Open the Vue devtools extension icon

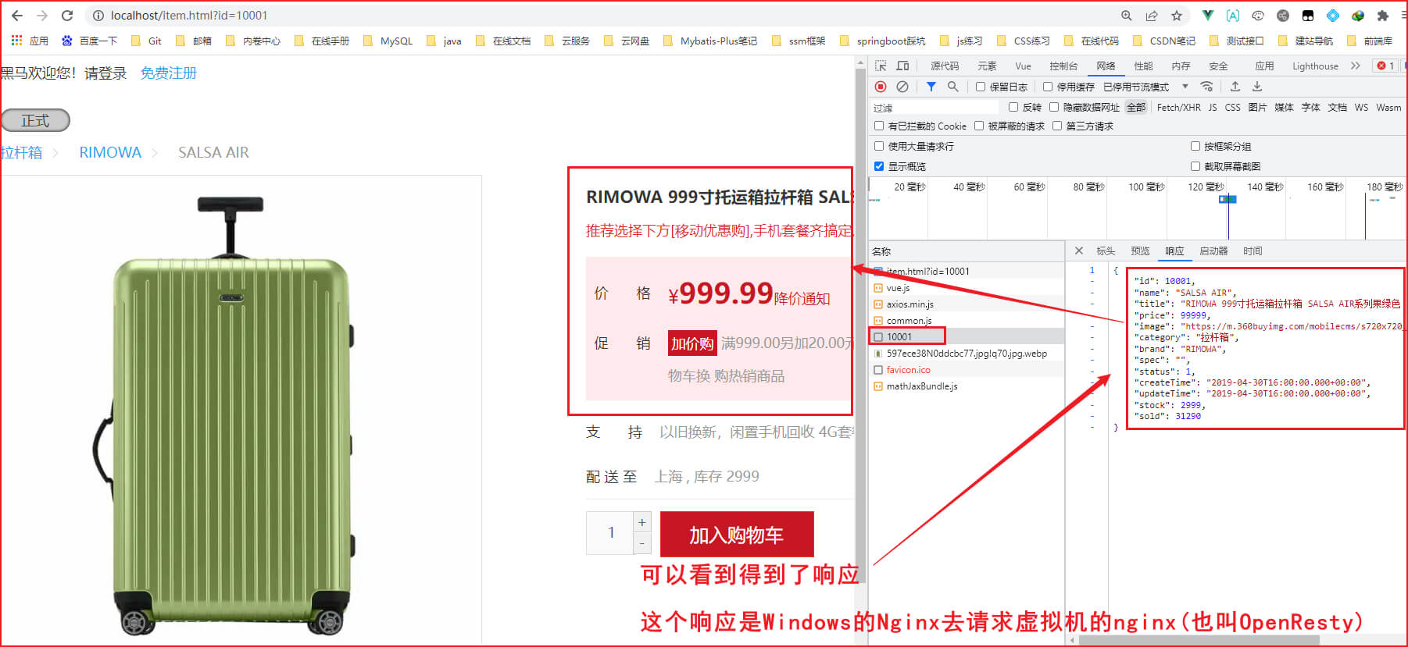(1208, 16)
